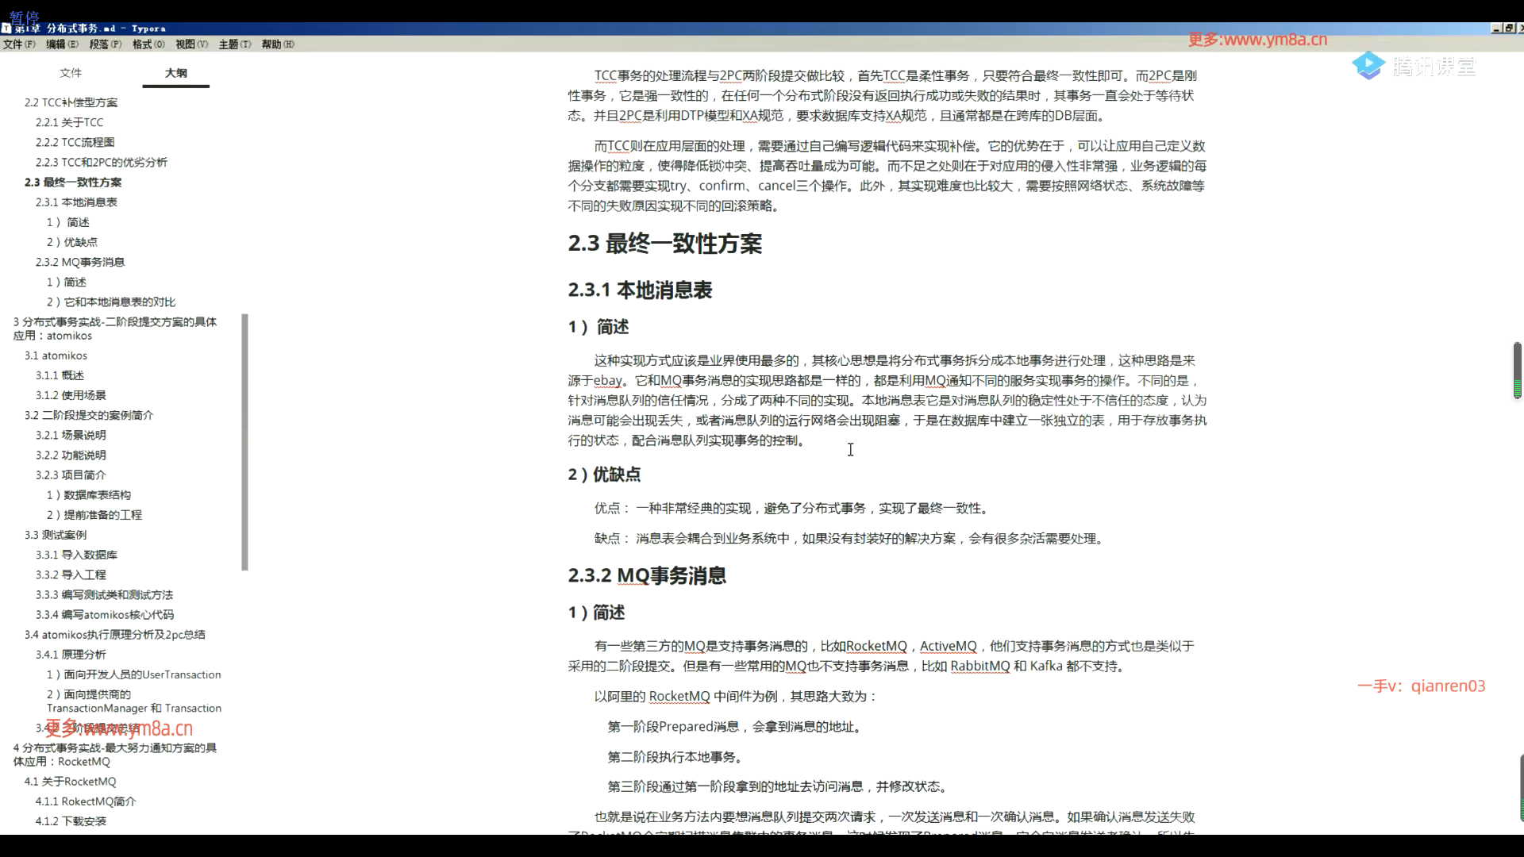Click outline item 2.2.2 TCC流程图
This screenshot has width=1524, height=857.
coord(75,142)
